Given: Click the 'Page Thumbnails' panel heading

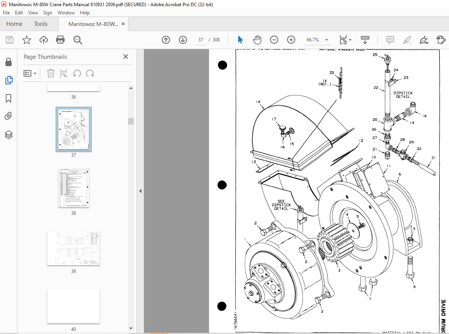Looking at the screenshot, I should [x=45, y=57].
